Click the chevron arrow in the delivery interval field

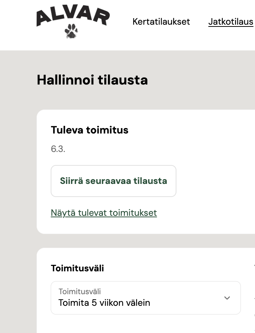(x=227, y=298)
